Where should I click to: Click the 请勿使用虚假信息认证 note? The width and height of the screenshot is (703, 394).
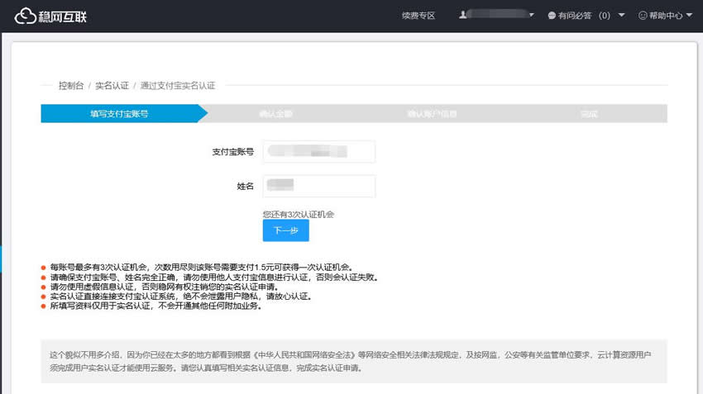165,287
